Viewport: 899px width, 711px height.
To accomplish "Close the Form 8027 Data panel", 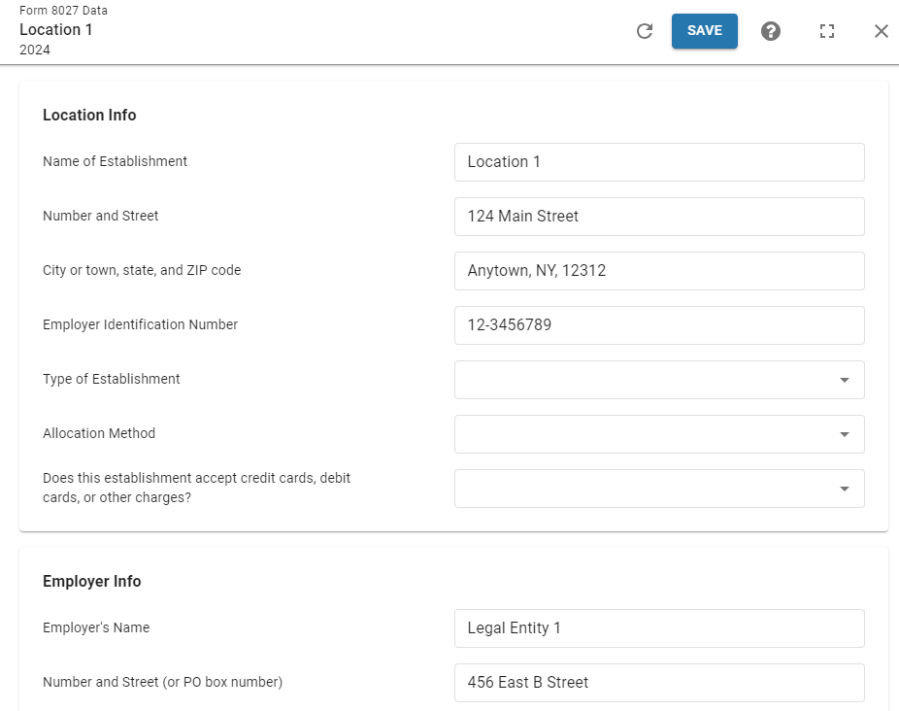I will [x=882, y=31].
